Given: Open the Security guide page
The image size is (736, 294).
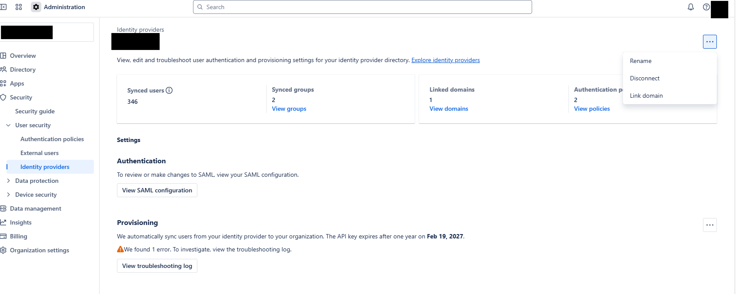Looking at the screenshot, I should point(35,111).
